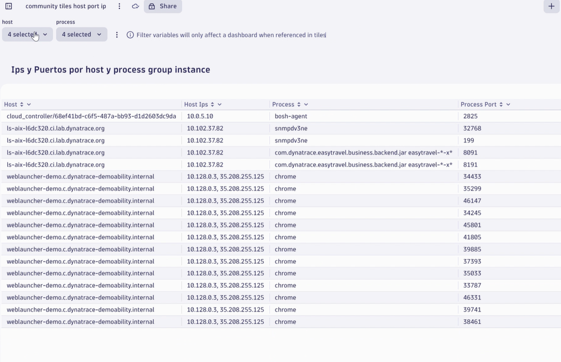
Task: Sort the table by Process column
Action: 298,105
